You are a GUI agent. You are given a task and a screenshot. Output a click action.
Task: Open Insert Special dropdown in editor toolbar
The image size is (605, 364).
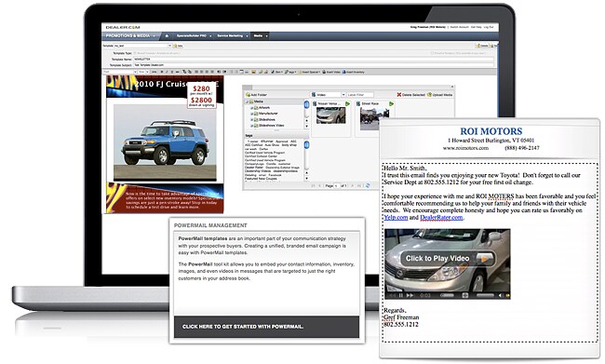pyautogui.click(x=309, y=72)
